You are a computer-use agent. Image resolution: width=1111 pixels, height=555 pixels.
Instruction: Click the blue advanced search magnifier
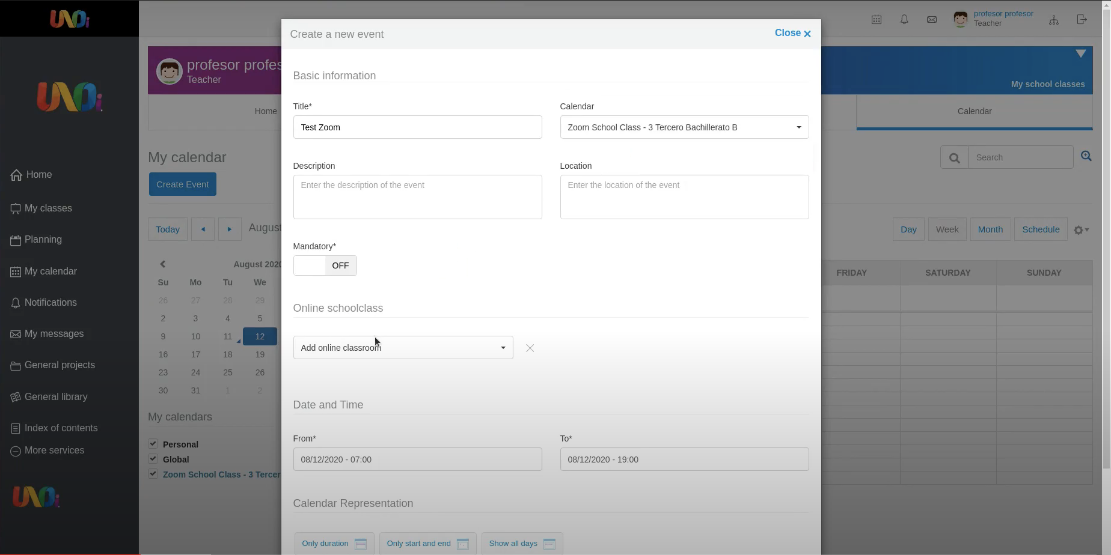pos(1086,156)
